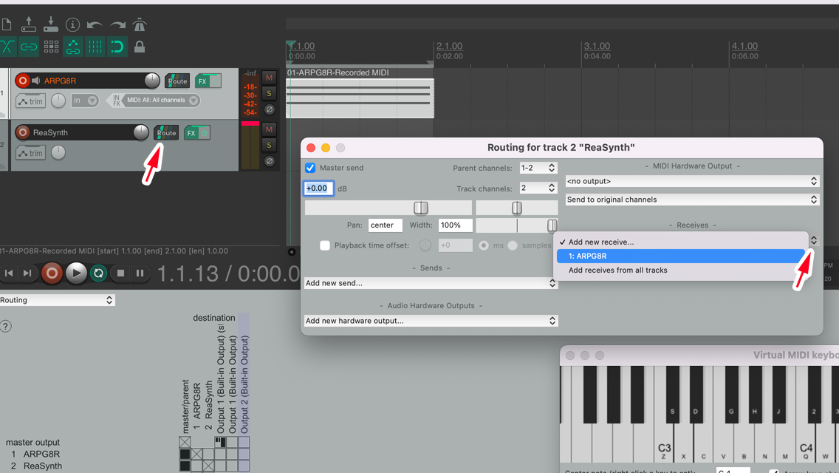Click the routing dialog width slider handle

pos(552,225)
